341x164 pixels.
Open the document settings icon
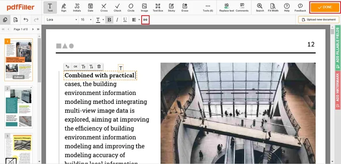pyautogui.click(x=15, y=20)
